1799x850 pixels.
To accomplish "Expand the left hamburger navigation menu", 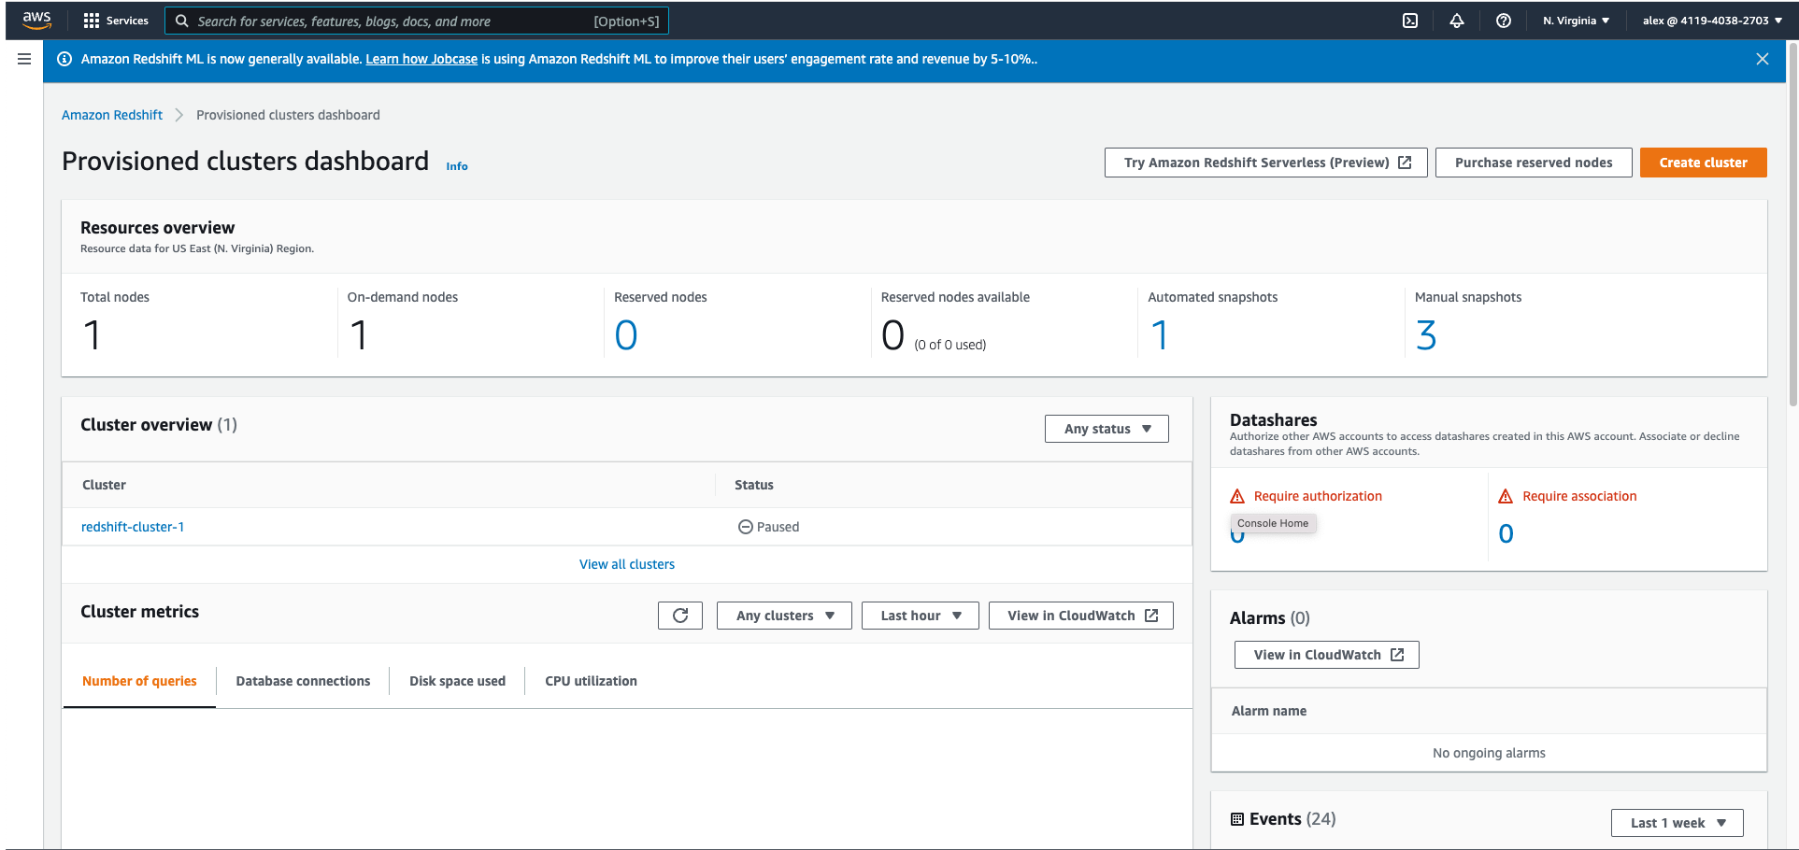I will [24, 59].
